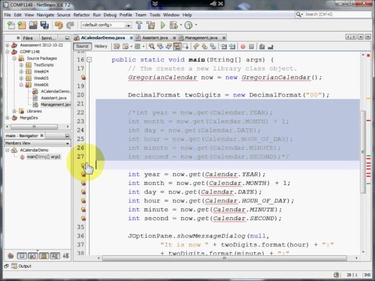Expand the Libraries node
Screen dimensions: 375x281
[14, 111]
